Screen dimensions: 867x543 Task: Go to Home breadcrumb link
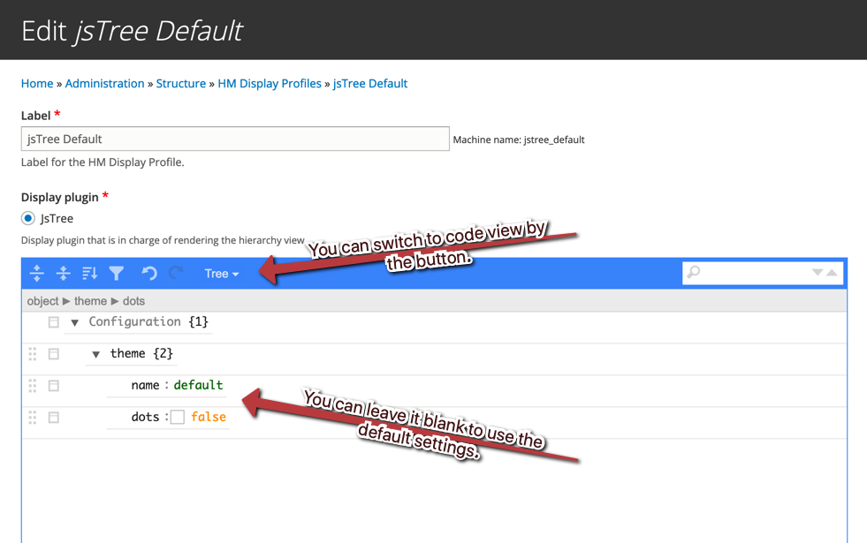[x=37, y=83]
